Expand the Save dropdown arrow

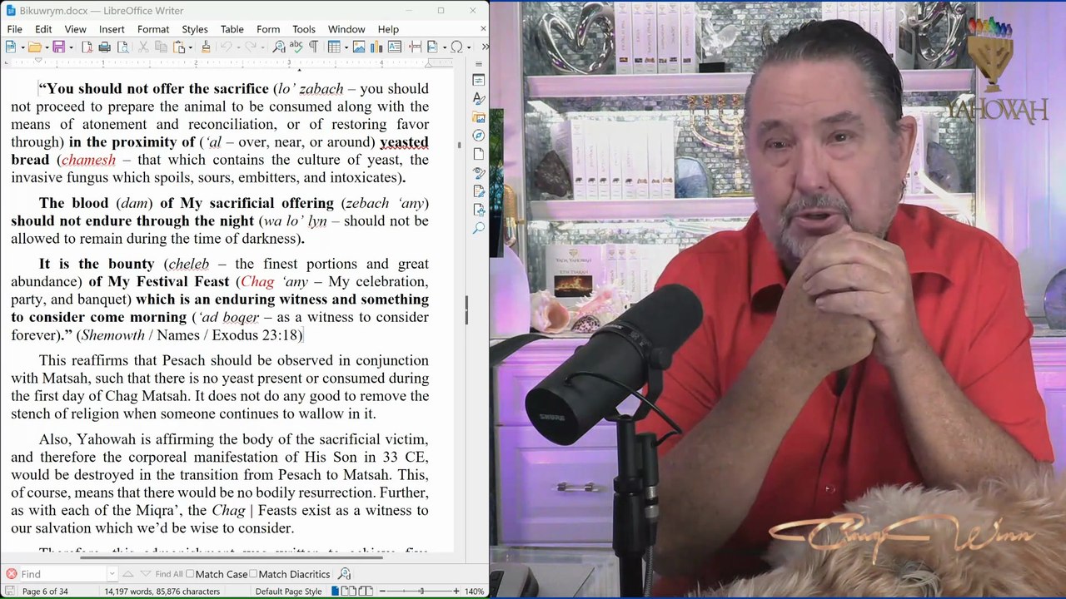click(71, 47)
